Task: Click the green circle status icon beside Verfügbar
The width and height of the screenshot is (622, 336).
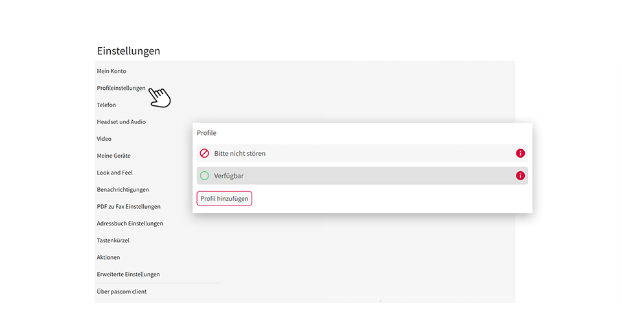Action: pyautogui.click(x=204, y=176)
